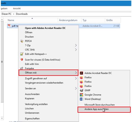This screenshot has width=132, height=122.
Task: Choose Löschen to delete the file
Action: [29, 109]
